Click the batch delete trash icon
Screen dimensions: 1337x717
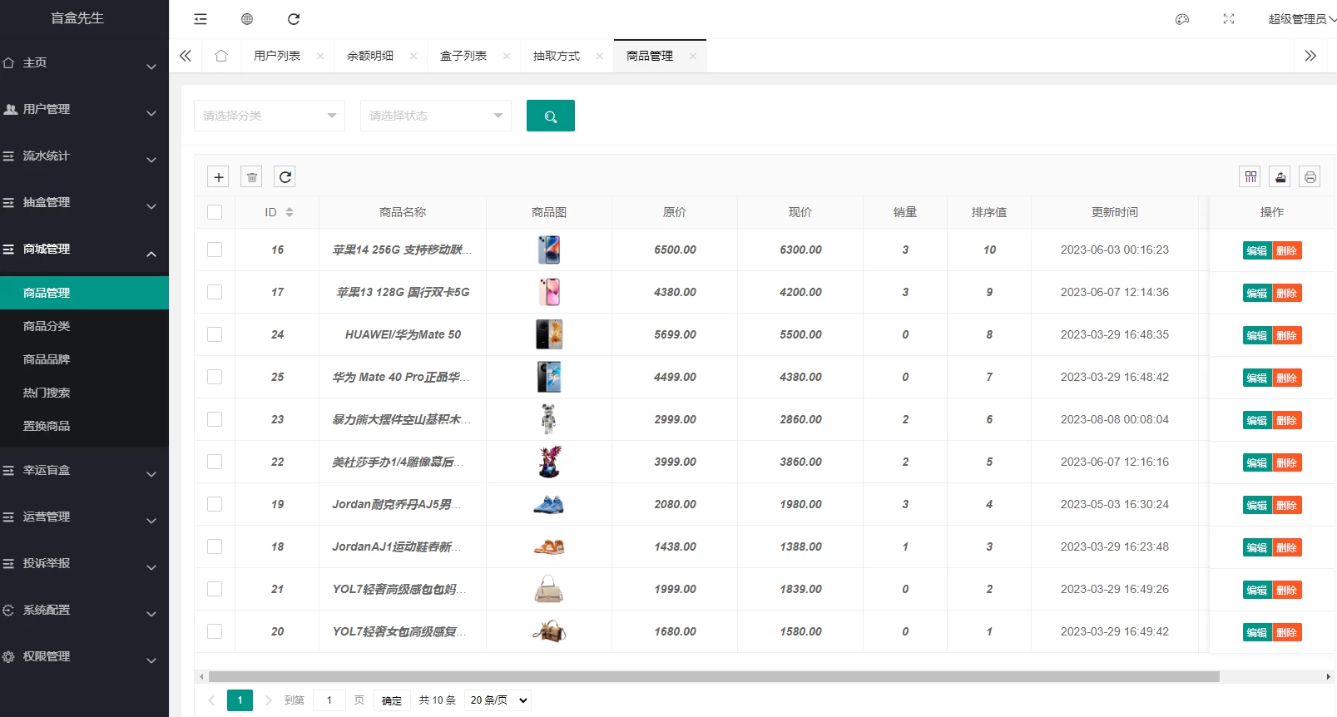[x=251, y=176]
